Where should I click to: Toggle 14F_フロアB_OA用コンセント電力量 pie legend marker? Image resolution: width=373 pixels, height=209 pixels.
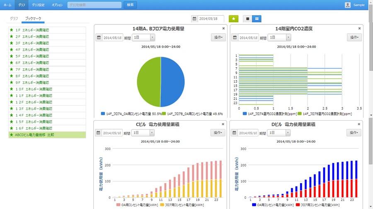coord(164,114)
